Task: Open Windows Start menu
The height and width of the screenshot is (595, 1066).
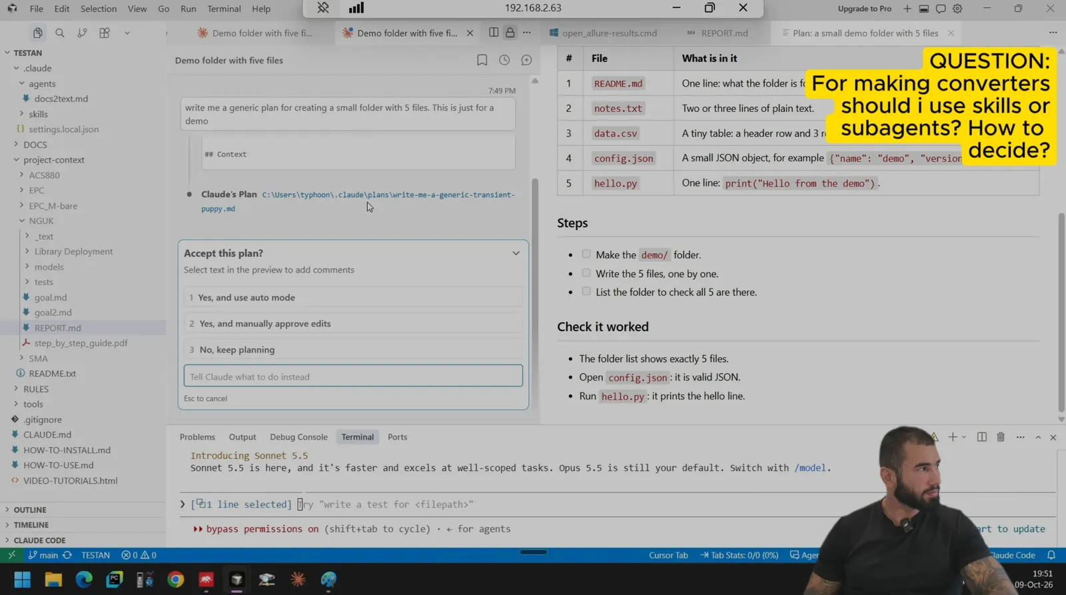Action: [22, 579]
